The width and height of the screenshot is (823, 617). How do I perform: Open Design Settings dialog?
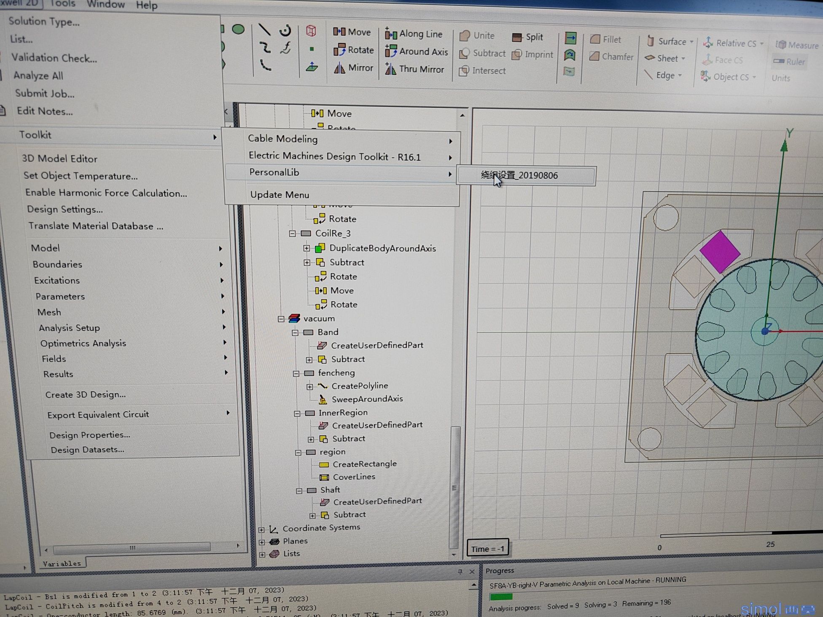pyautogui.click(x=65, y=209)
